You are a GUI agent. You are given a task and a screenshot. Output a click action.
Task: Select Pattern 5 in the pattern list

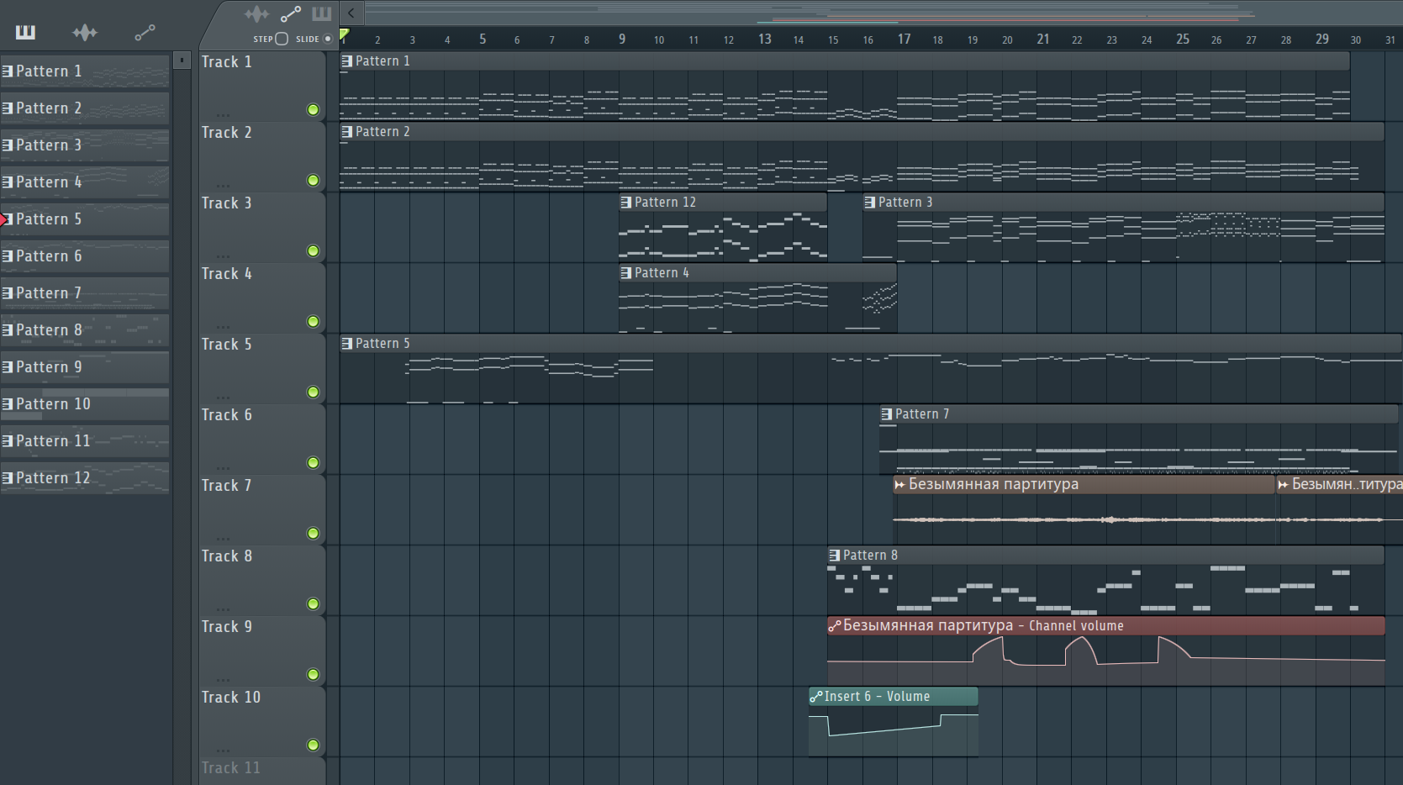click(85, 219)
